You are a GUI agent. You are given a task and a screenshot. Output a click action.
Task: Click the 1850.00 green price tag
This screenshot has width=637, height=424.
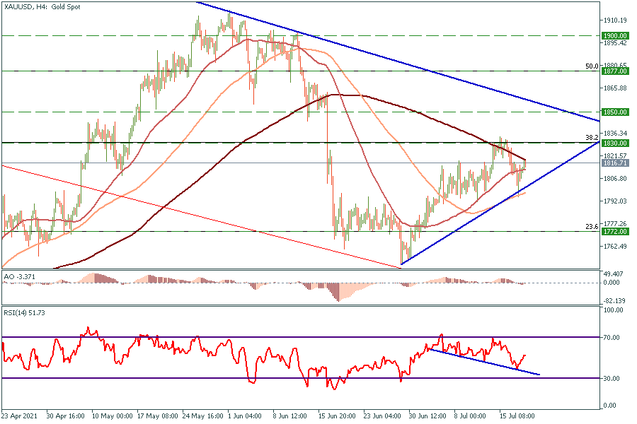pyautogui.click(x=613, y=112)
